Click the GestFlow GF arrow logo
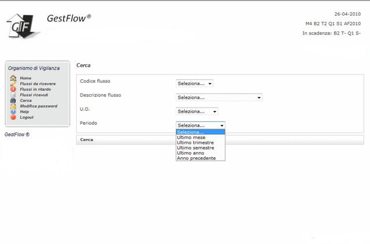The image size is (370, 244). (23, 26)
